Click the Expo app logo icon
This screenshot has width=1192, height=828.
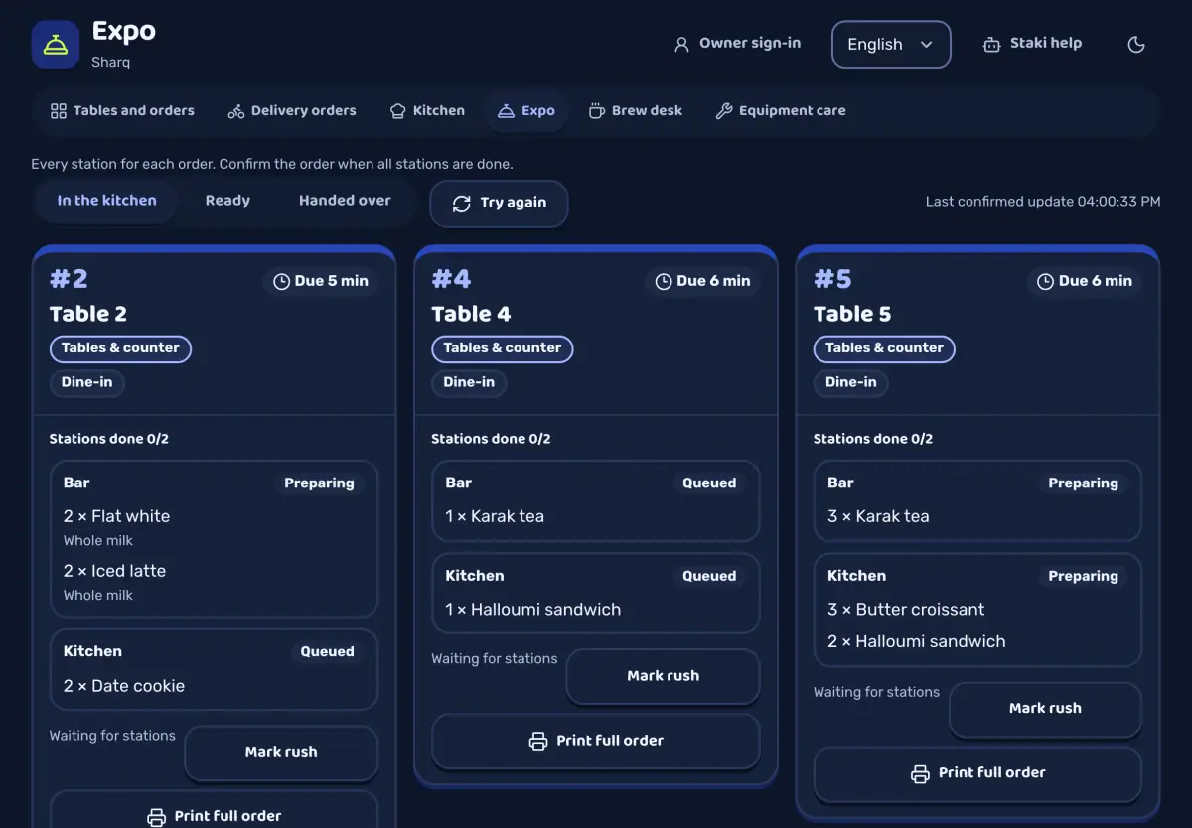coord(56,45)
